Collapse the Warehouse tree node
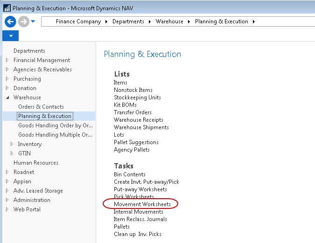315x243 pixels. coord(7,97)
